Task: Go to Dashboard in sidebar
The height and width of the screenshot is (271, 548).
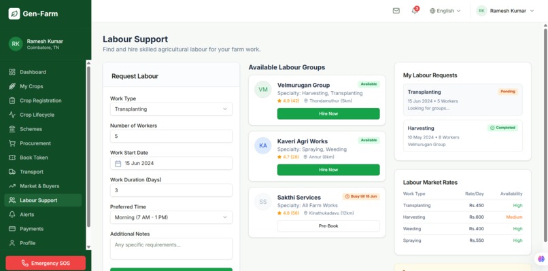Action: pyautogui.click(x=43, y=72)
